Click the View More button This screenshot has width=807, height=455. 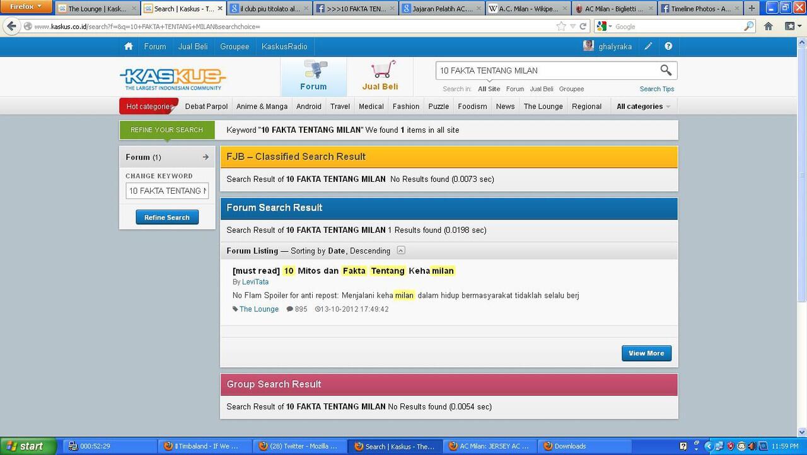click(646, 353)
